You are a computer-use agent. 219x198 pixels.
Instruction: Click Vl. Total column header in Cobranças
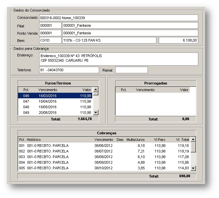coord(182,140)
